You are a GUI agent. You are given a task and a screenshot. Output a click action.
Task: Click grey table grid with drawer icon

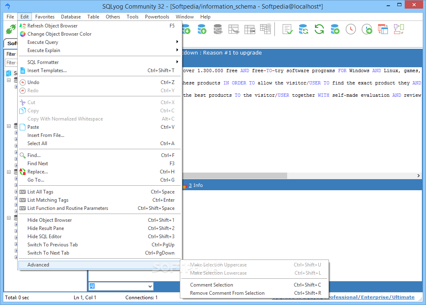250,29
